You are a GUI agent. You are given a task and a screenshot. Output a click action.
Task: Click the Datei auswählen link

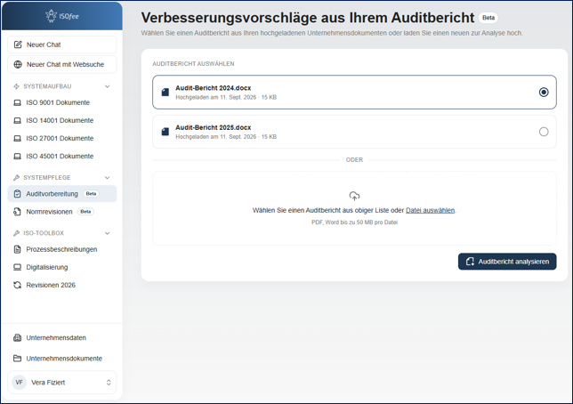point(430,211)
